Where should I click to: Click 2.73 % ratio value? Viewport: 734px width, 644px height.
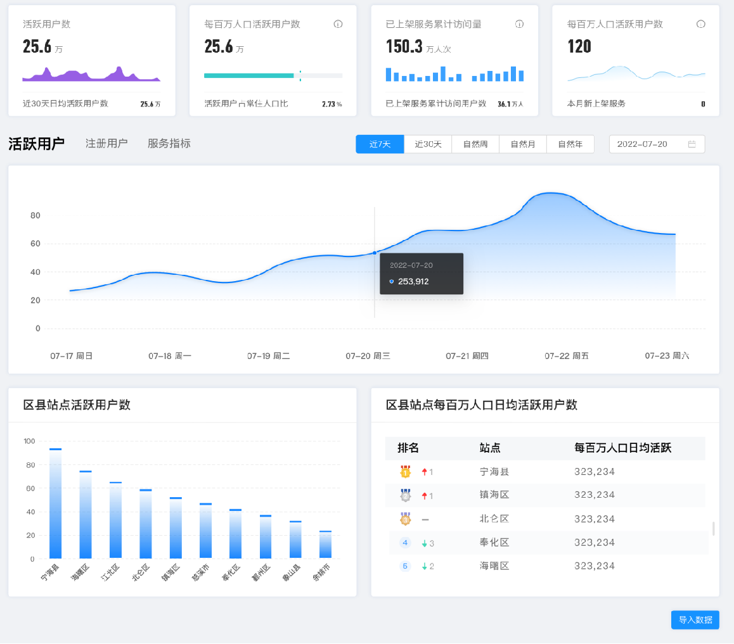point(332,104)
